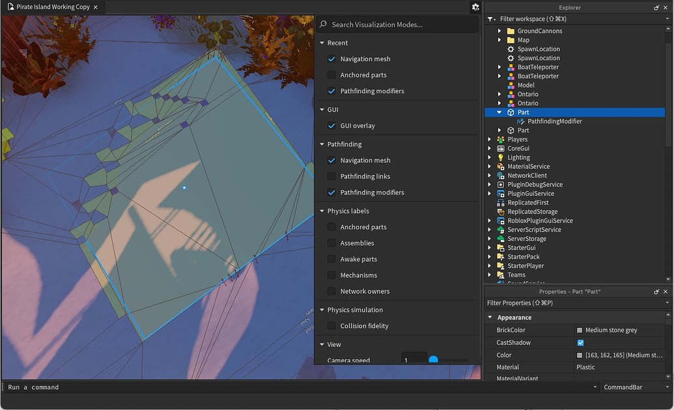Collapse the Pathfinding section
Screen dimensions: 674x410
pos(321,144)
